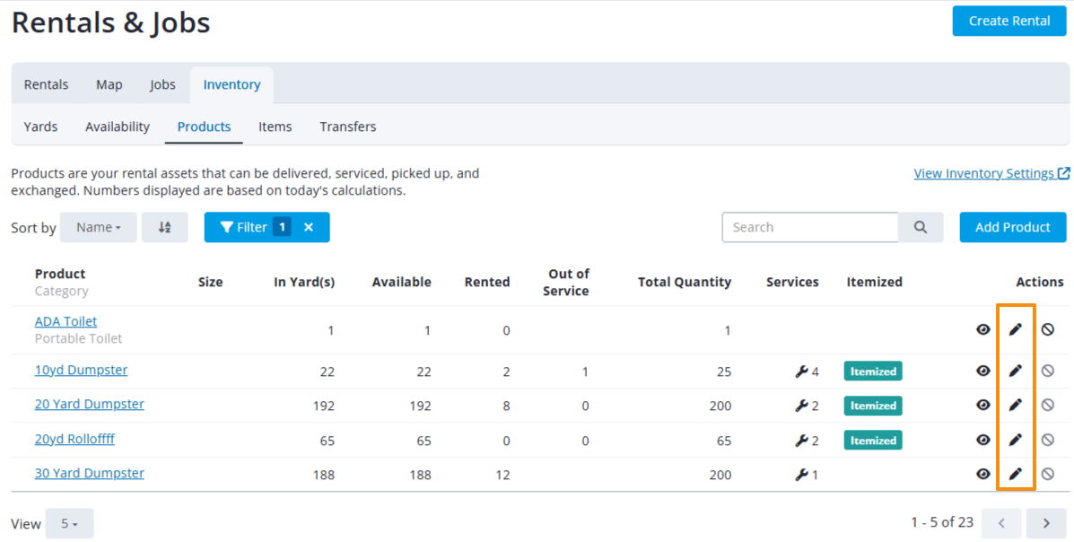Open the 10yd Dumpster product link
The height and width of the screenshot is (542, 1074).
81,370
